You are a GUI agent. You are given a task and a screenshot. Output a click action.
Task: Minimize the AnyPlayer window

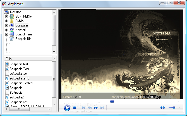[x=163, y=3]
